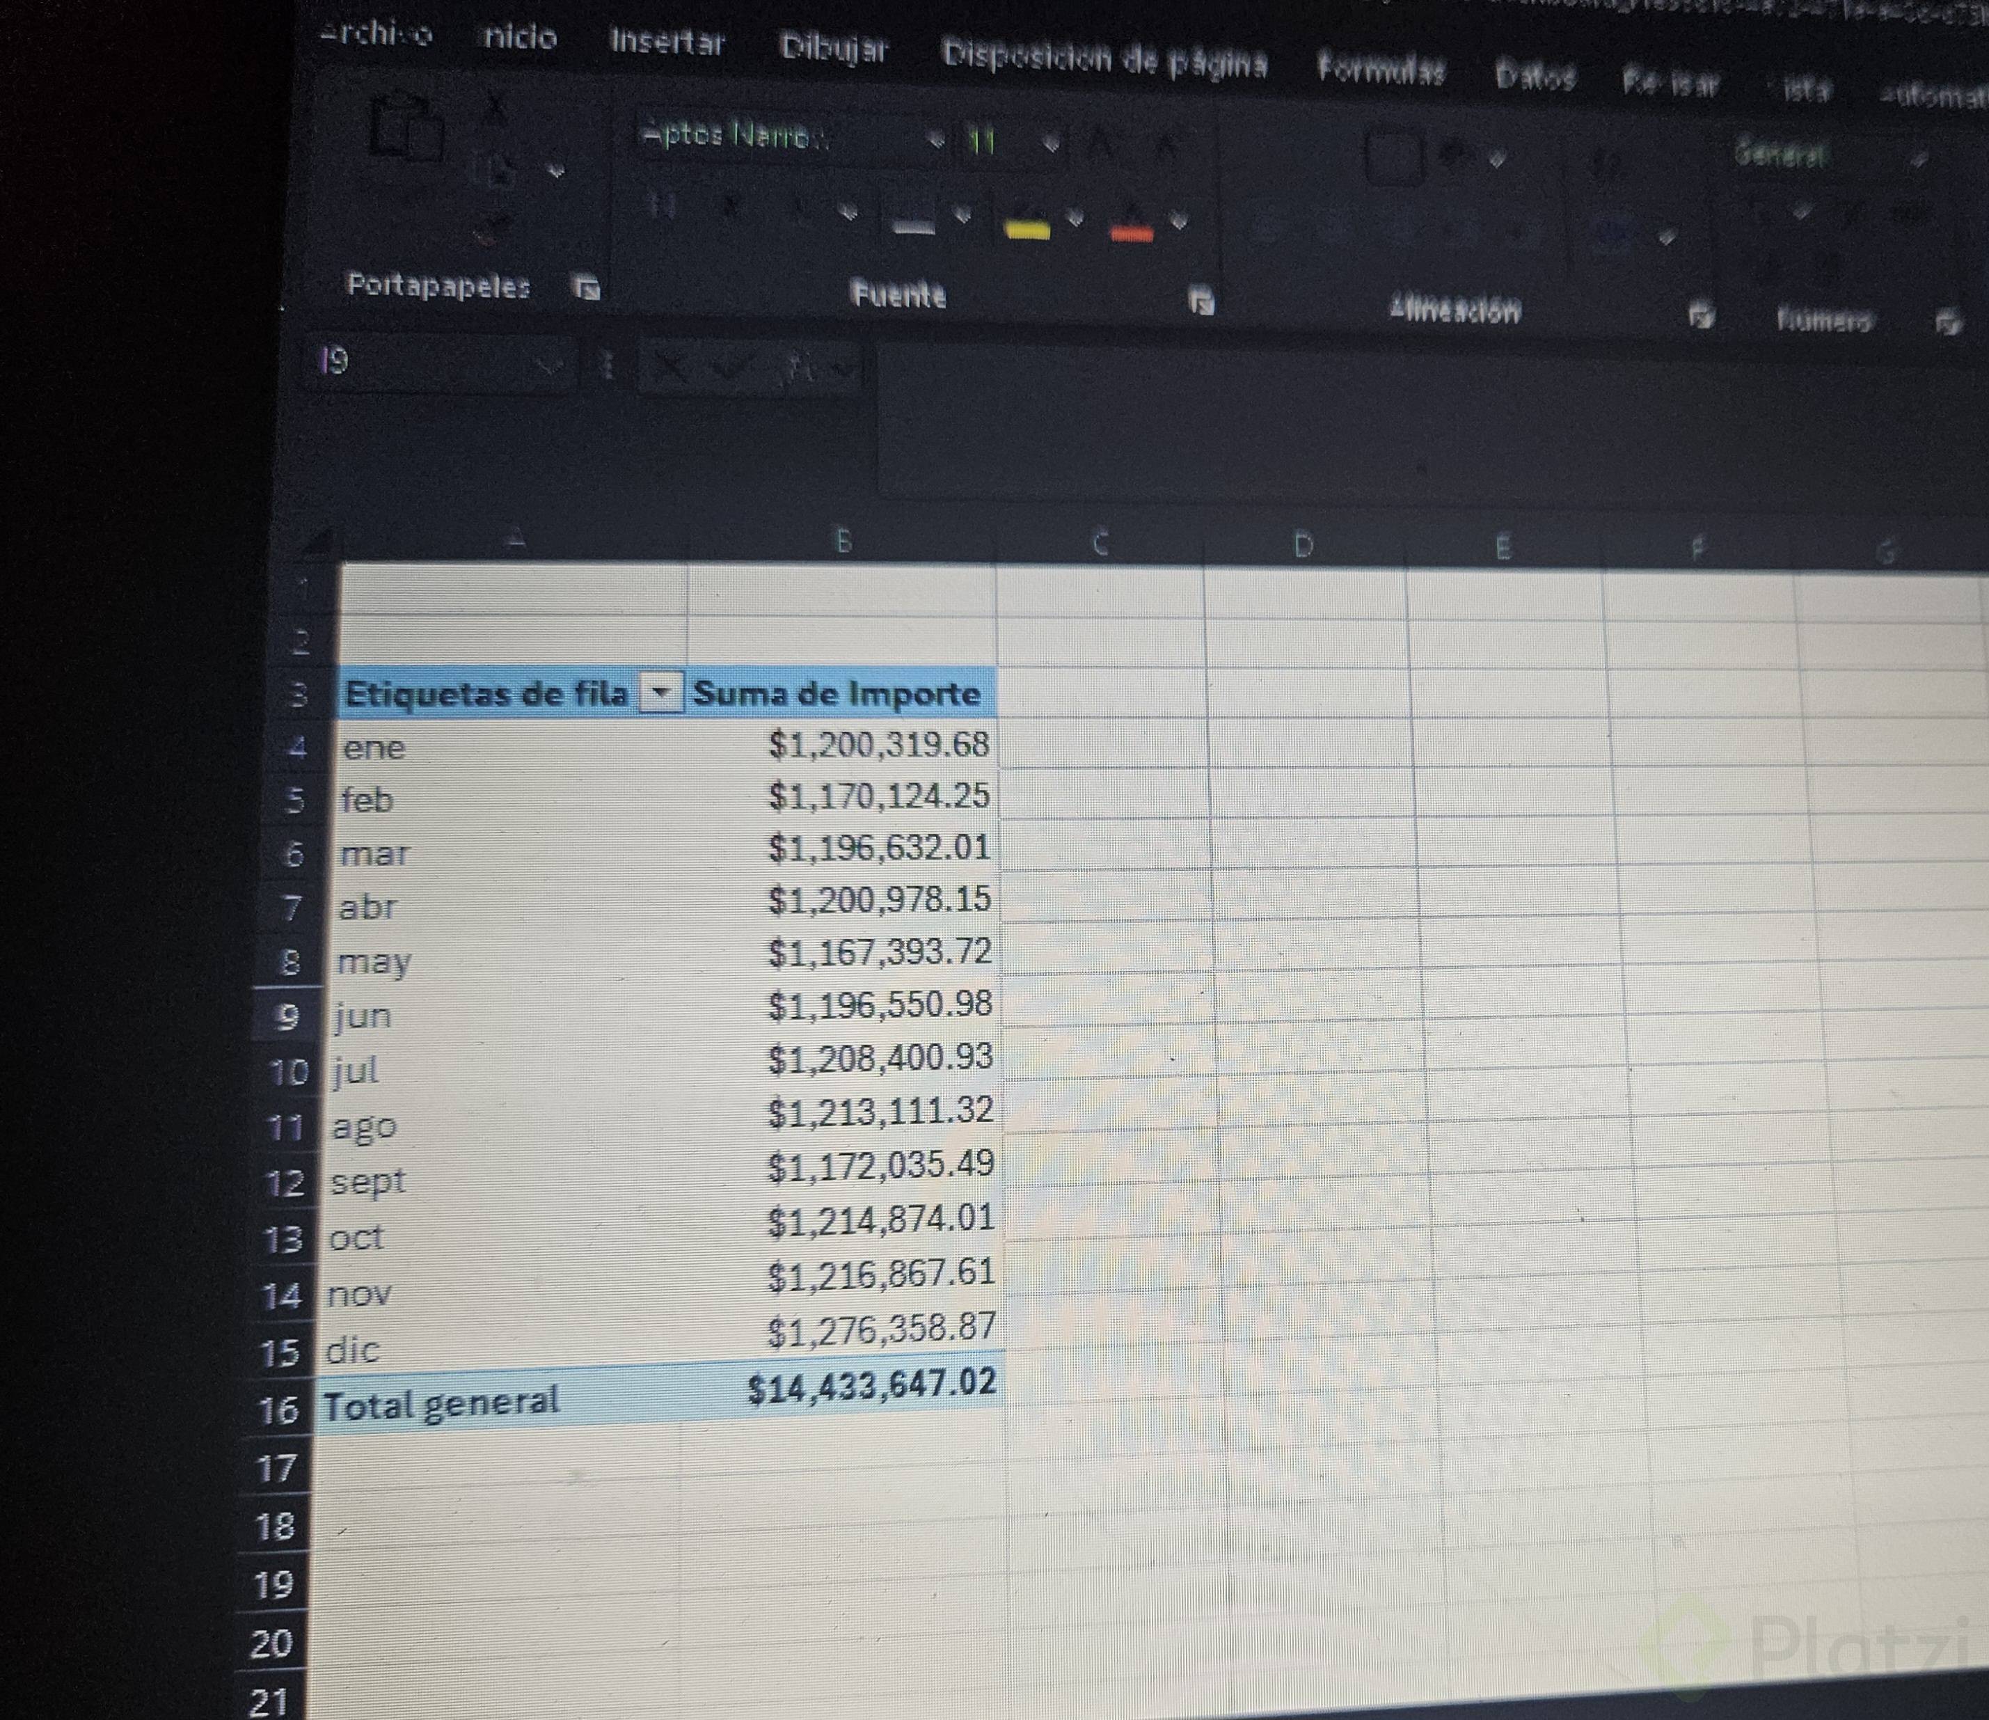
Task: Open the Insertar ribbon tab
Action: [x=667, y=42]
